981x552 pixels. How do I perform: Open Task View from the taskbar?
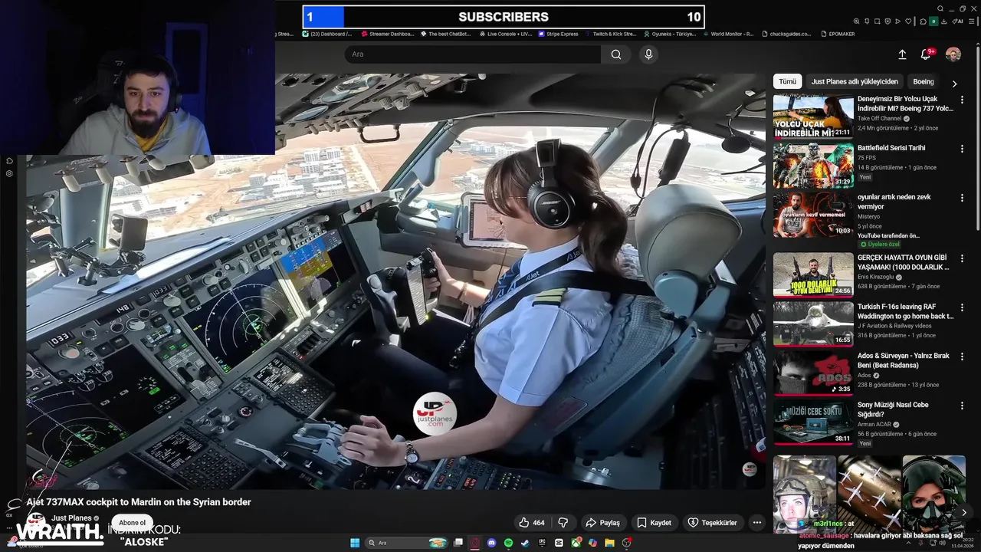458,543
